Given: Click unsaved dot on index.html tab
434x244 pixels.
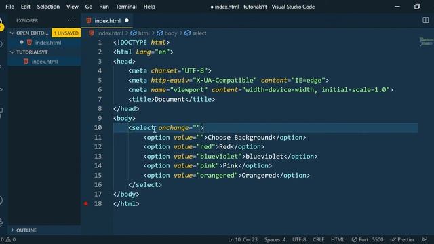Looking at the screenshot, I should [x=127, y=20].
